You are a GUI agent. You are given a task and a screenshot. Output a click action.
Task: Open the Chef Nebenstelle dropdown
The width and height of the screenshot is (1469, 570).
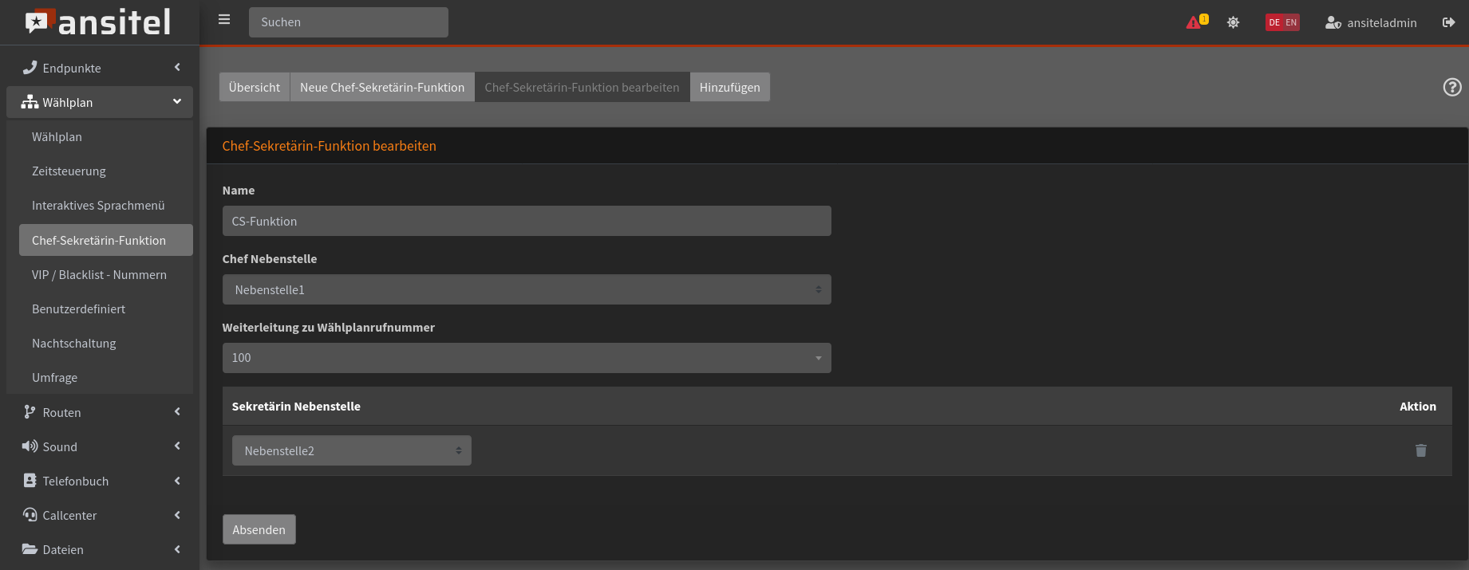[526, 289]
